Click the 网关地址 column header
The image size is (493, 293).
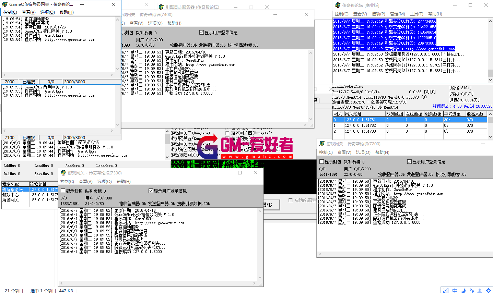point(364,114)
